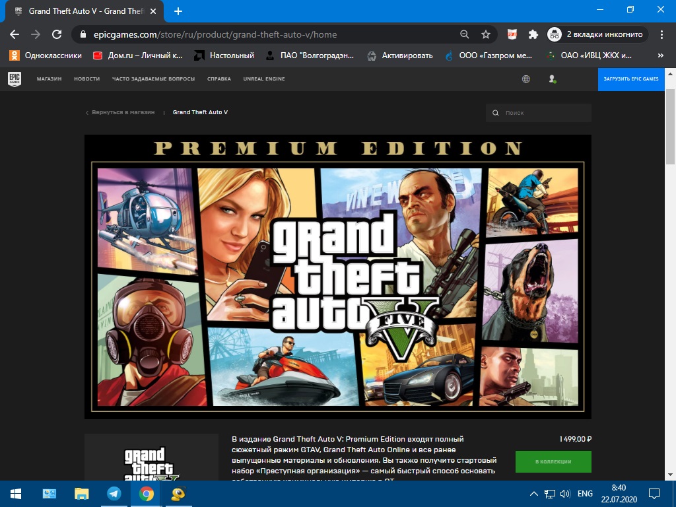Open the МАГАЗИН menu item

[49, 79]
